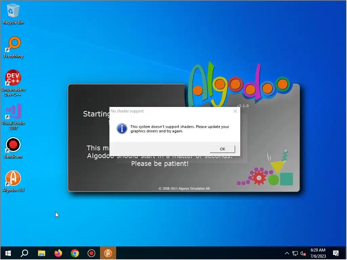Launch Google Chrome from the taskbar
The height and width of the screenshot is (260, 347).
click(75, 253)
